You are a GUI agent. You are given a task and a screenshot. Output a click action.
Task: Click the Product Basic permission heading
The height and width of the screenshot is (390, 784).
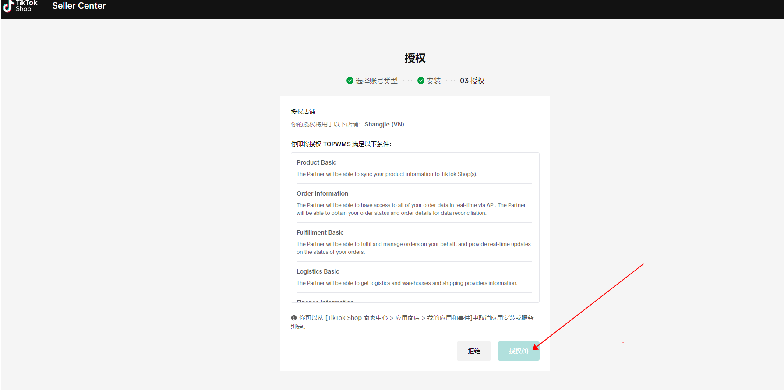(x=316, y=162)
